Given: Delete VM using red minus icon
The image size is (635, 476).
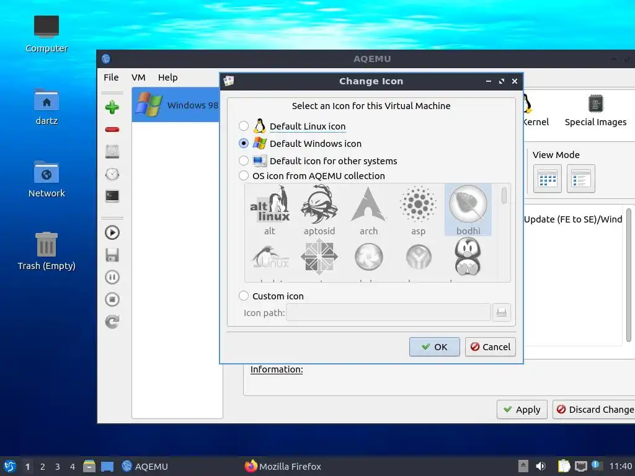Looking at the screenshot, I should [112, 130].
